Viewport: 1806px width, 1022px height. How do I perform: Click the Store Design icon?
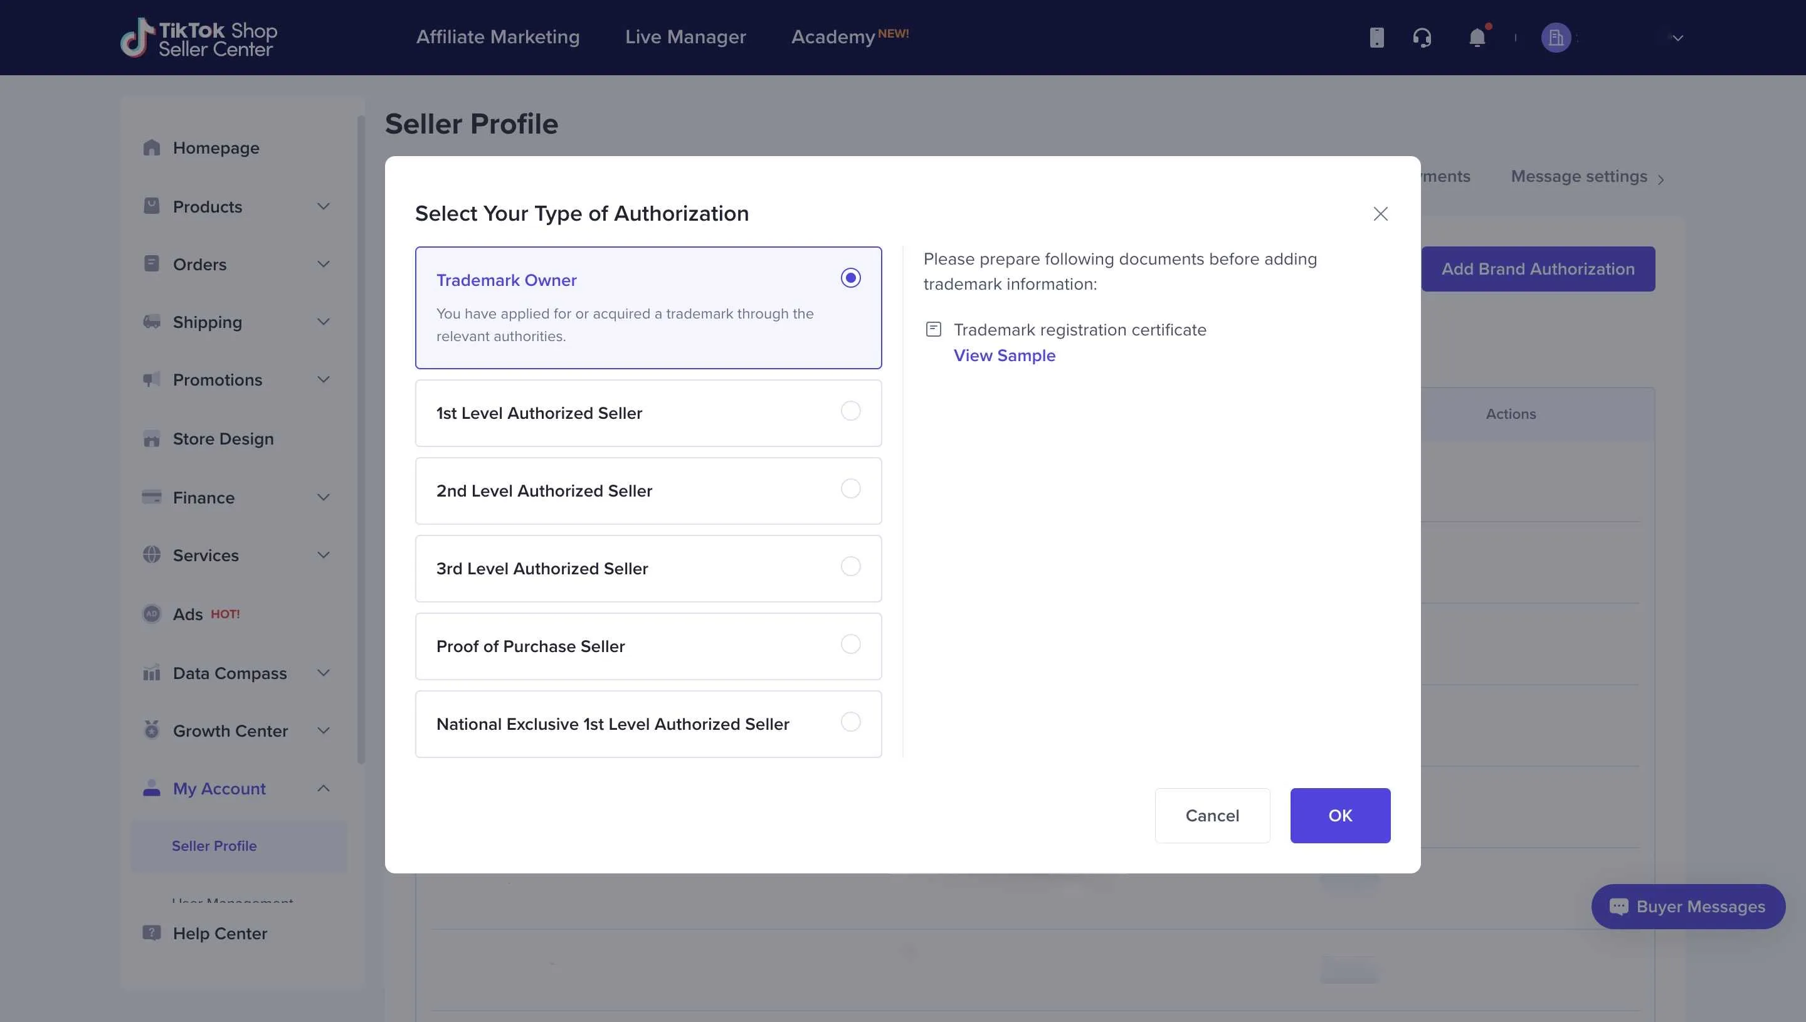tap(152, 439)
